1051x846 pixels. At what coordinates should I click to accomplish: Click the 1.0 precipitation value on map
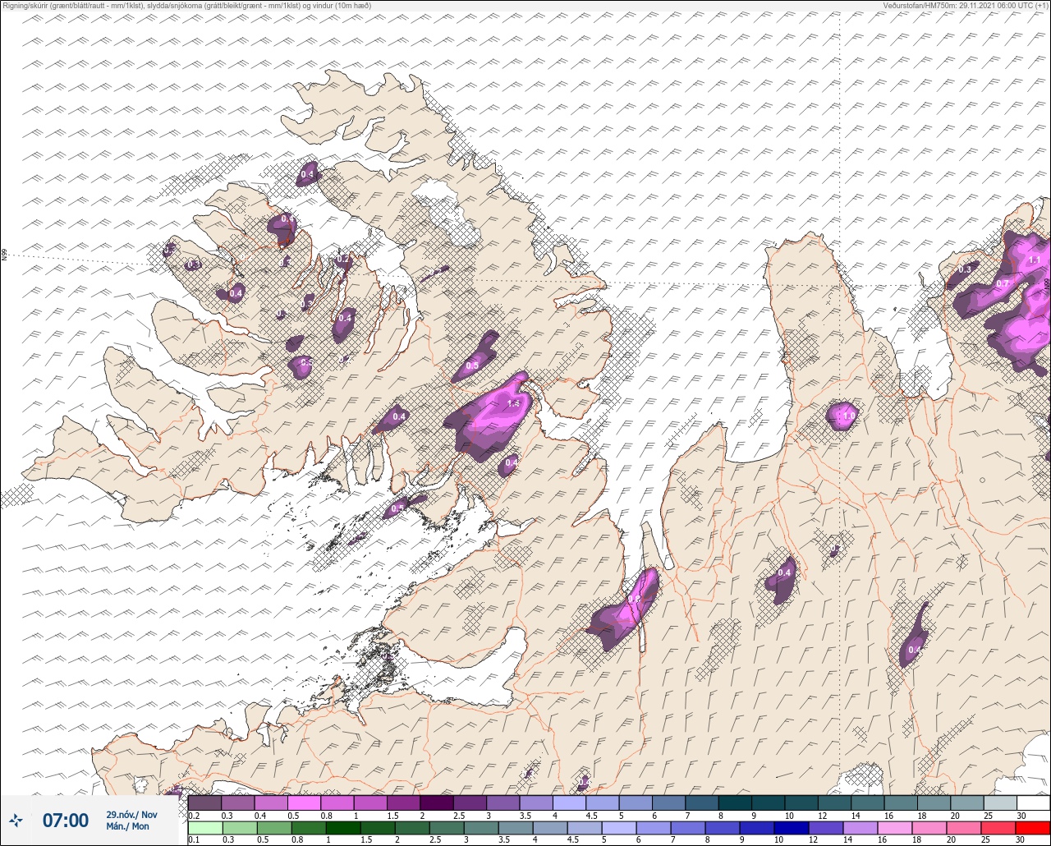(849, 416)
